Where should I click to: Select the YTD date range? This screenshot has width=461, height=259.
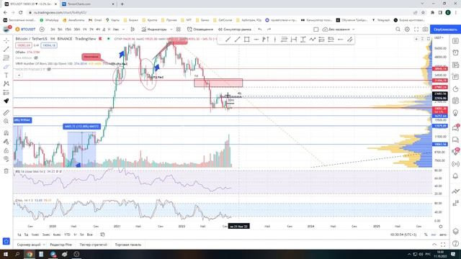(x=67, y=235)
